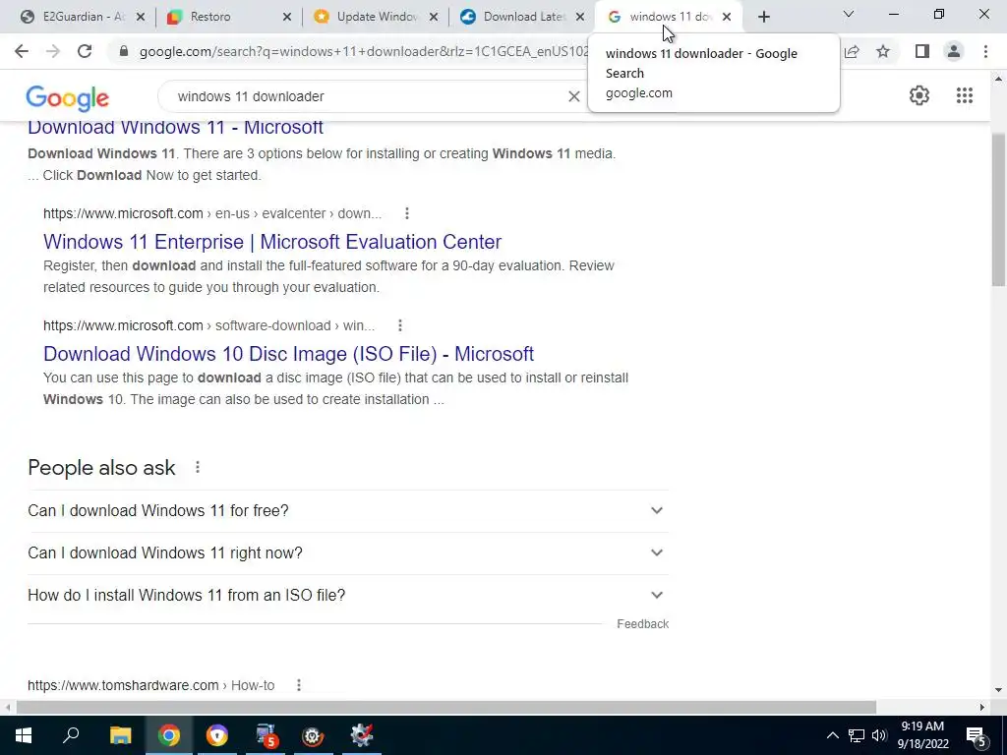Click the tomshardware.com How-to URL
Image resolution: width=1007 pixels, height=755 pixels.
tap(150, 685)
